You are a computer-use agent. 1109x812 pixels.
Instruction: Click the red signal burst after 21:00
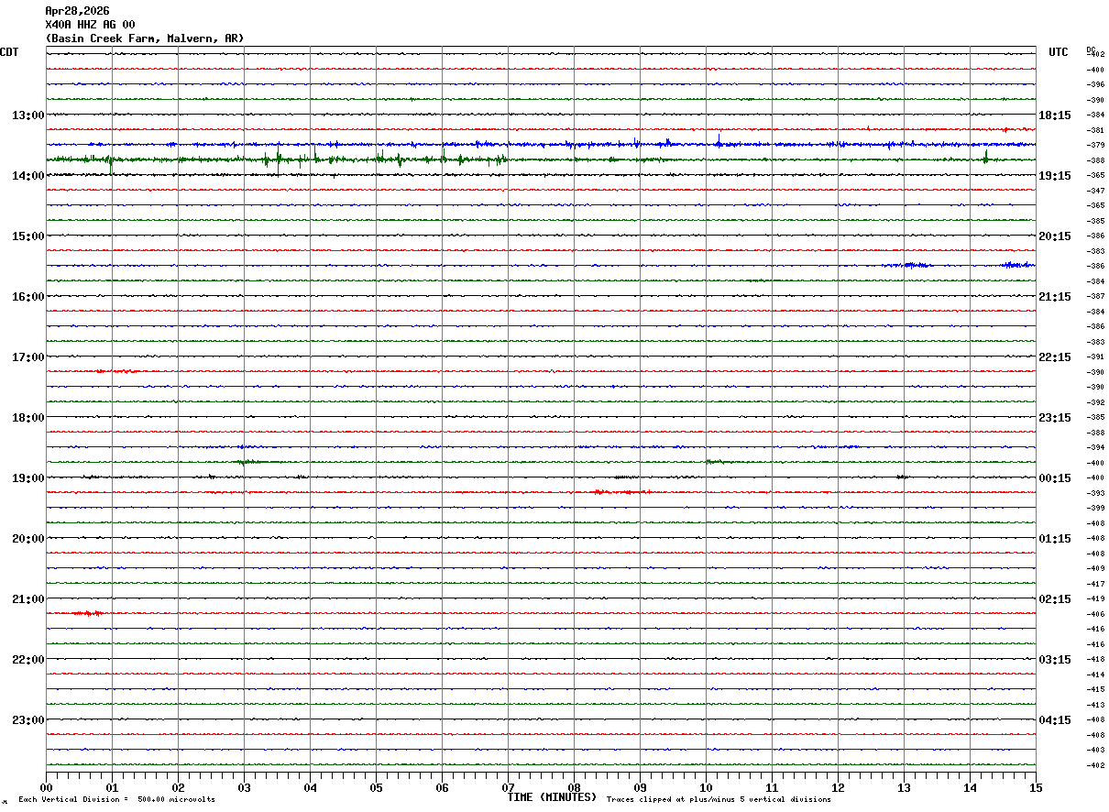pyautogui.click(x=87, y=612)
